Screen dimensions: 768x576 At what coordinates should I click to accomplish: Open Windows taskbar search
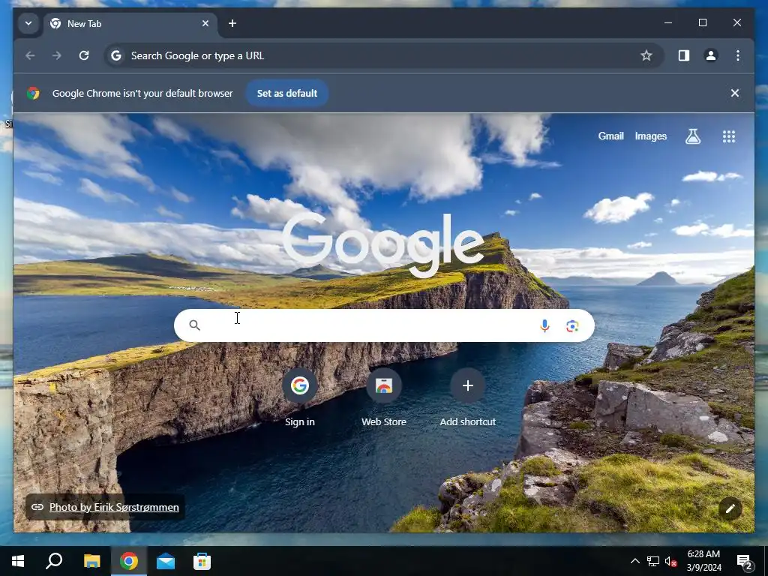click(54, 561)
